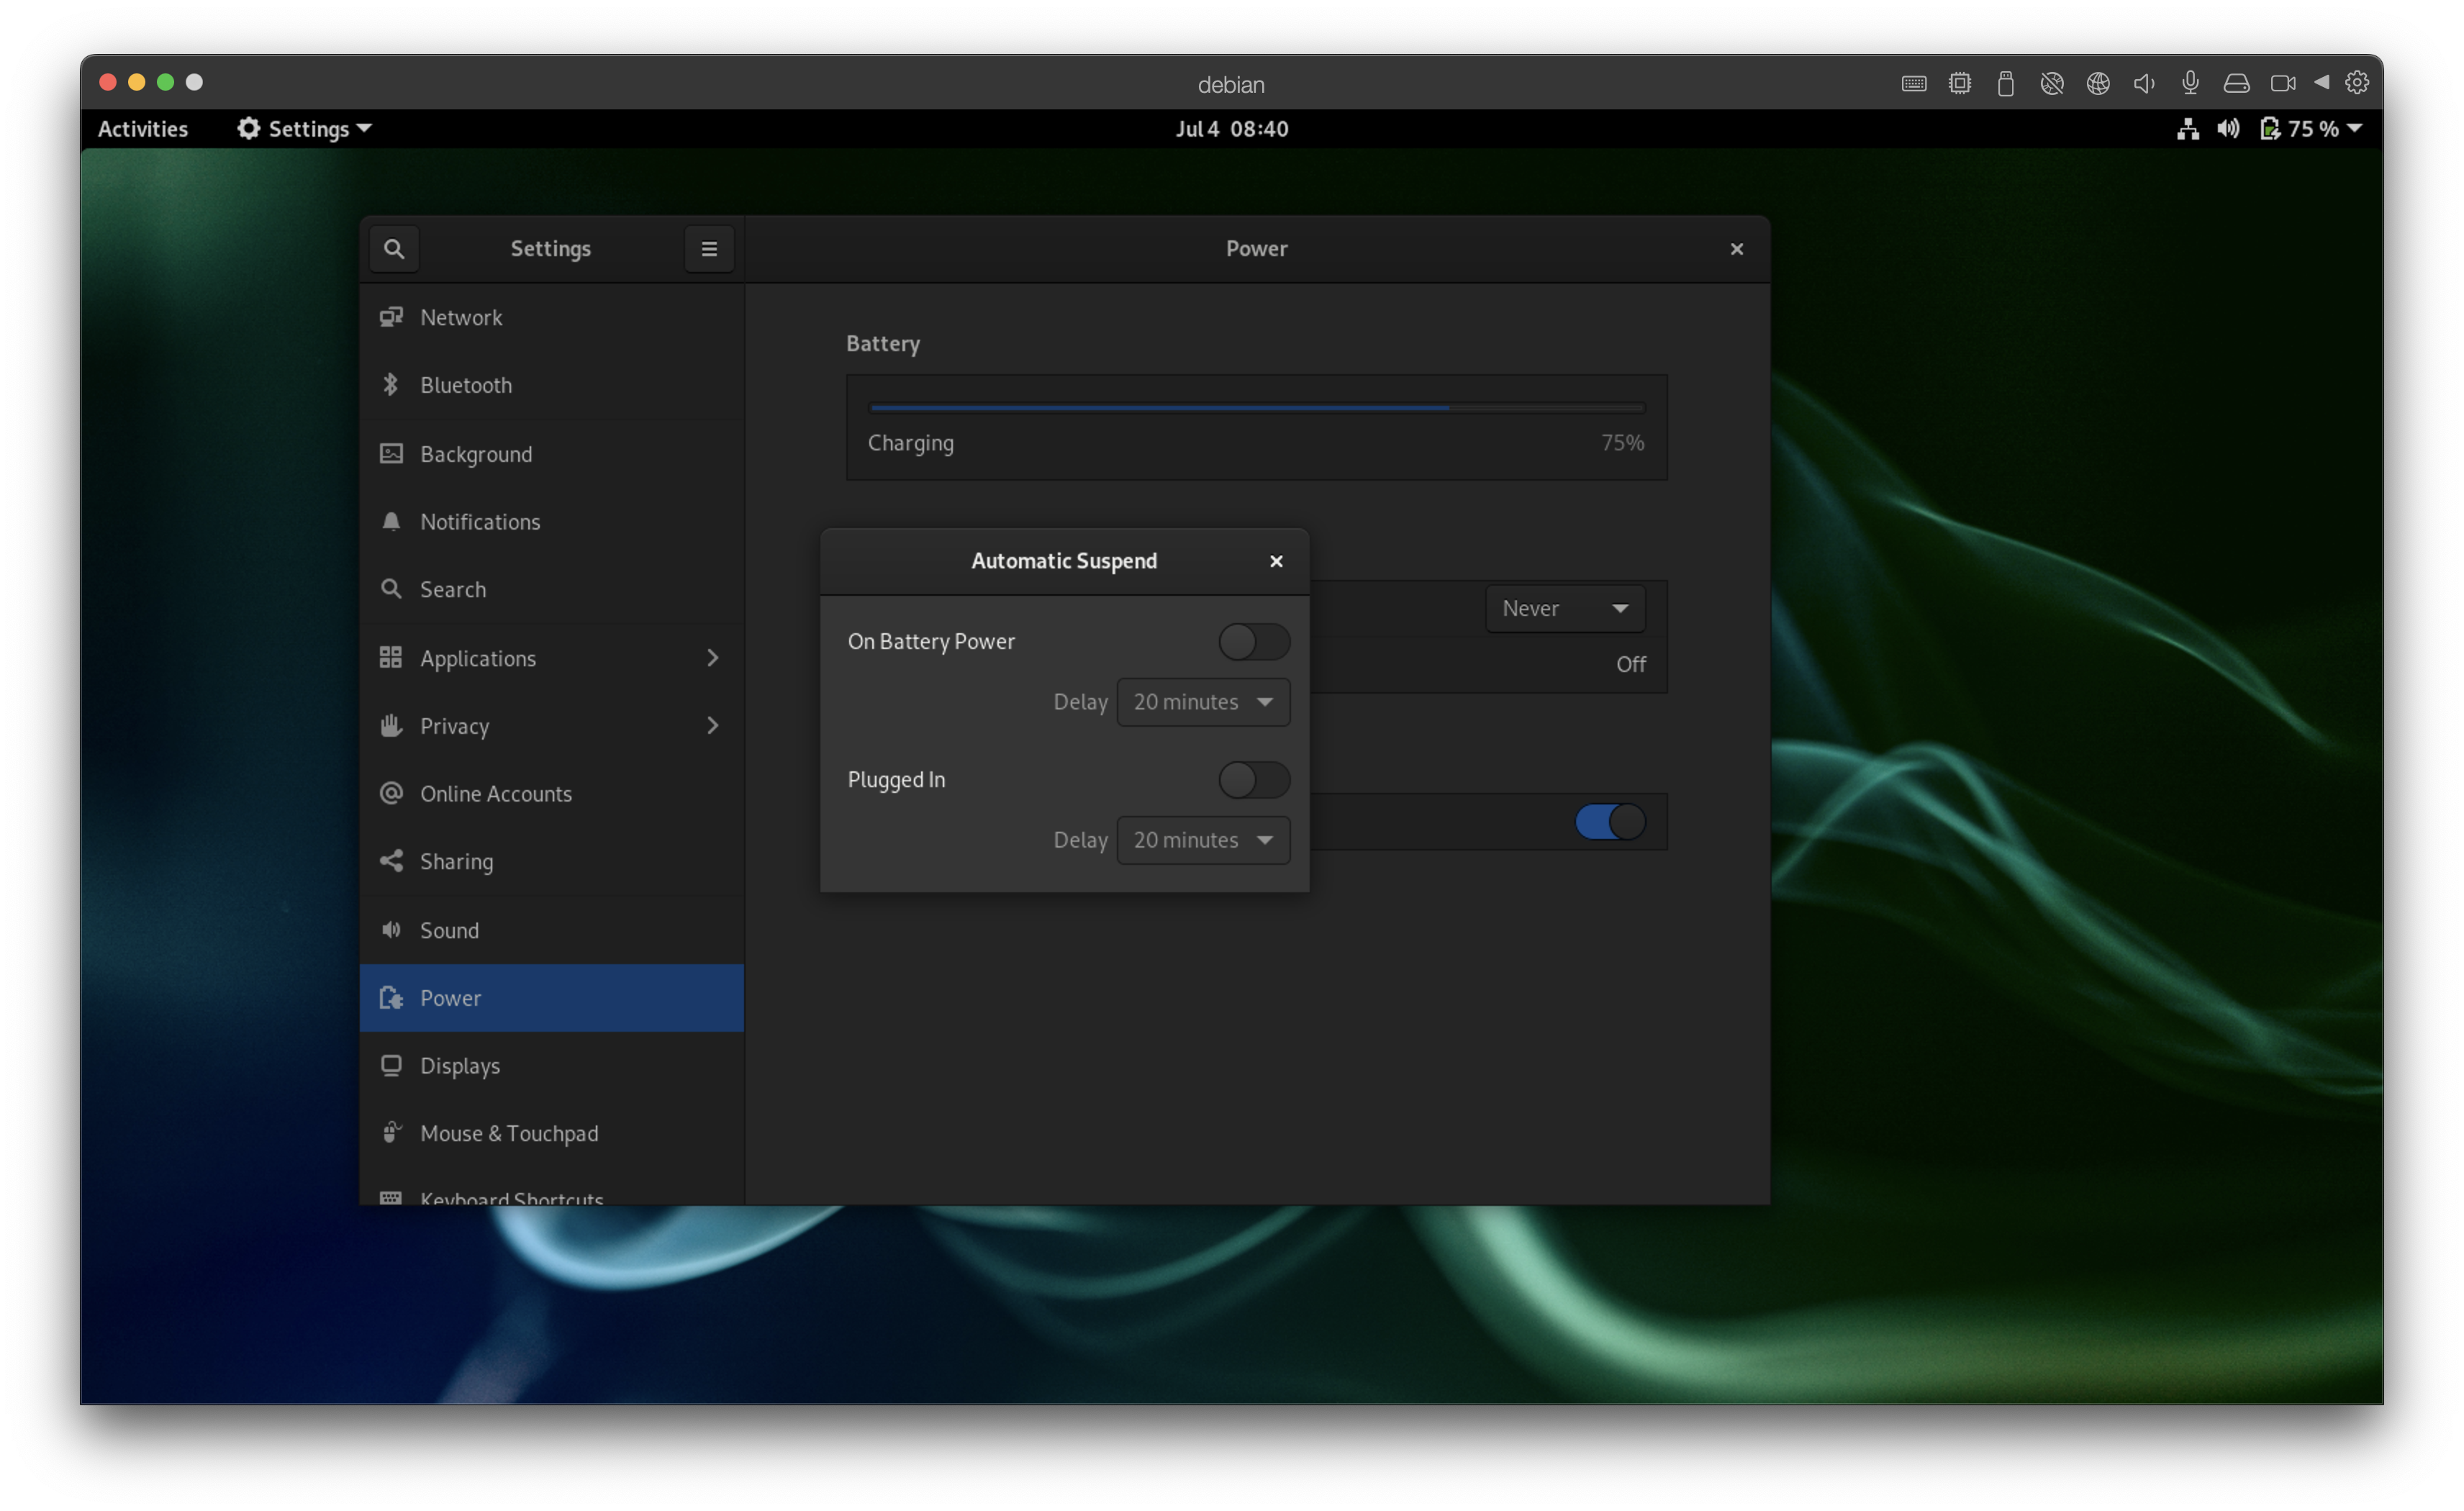Open the Never dropdown in Power panel
The width and height of the screenshot is (2464, 1511).
(1565, 609)
